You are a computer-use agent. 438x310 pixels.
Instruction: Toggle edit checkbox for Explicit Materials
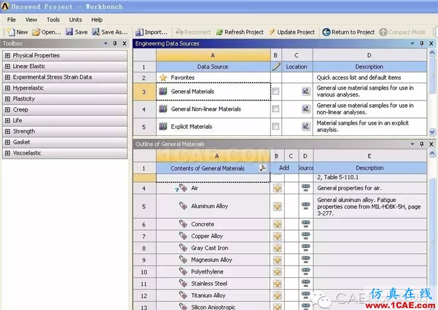tap(276, 127)
